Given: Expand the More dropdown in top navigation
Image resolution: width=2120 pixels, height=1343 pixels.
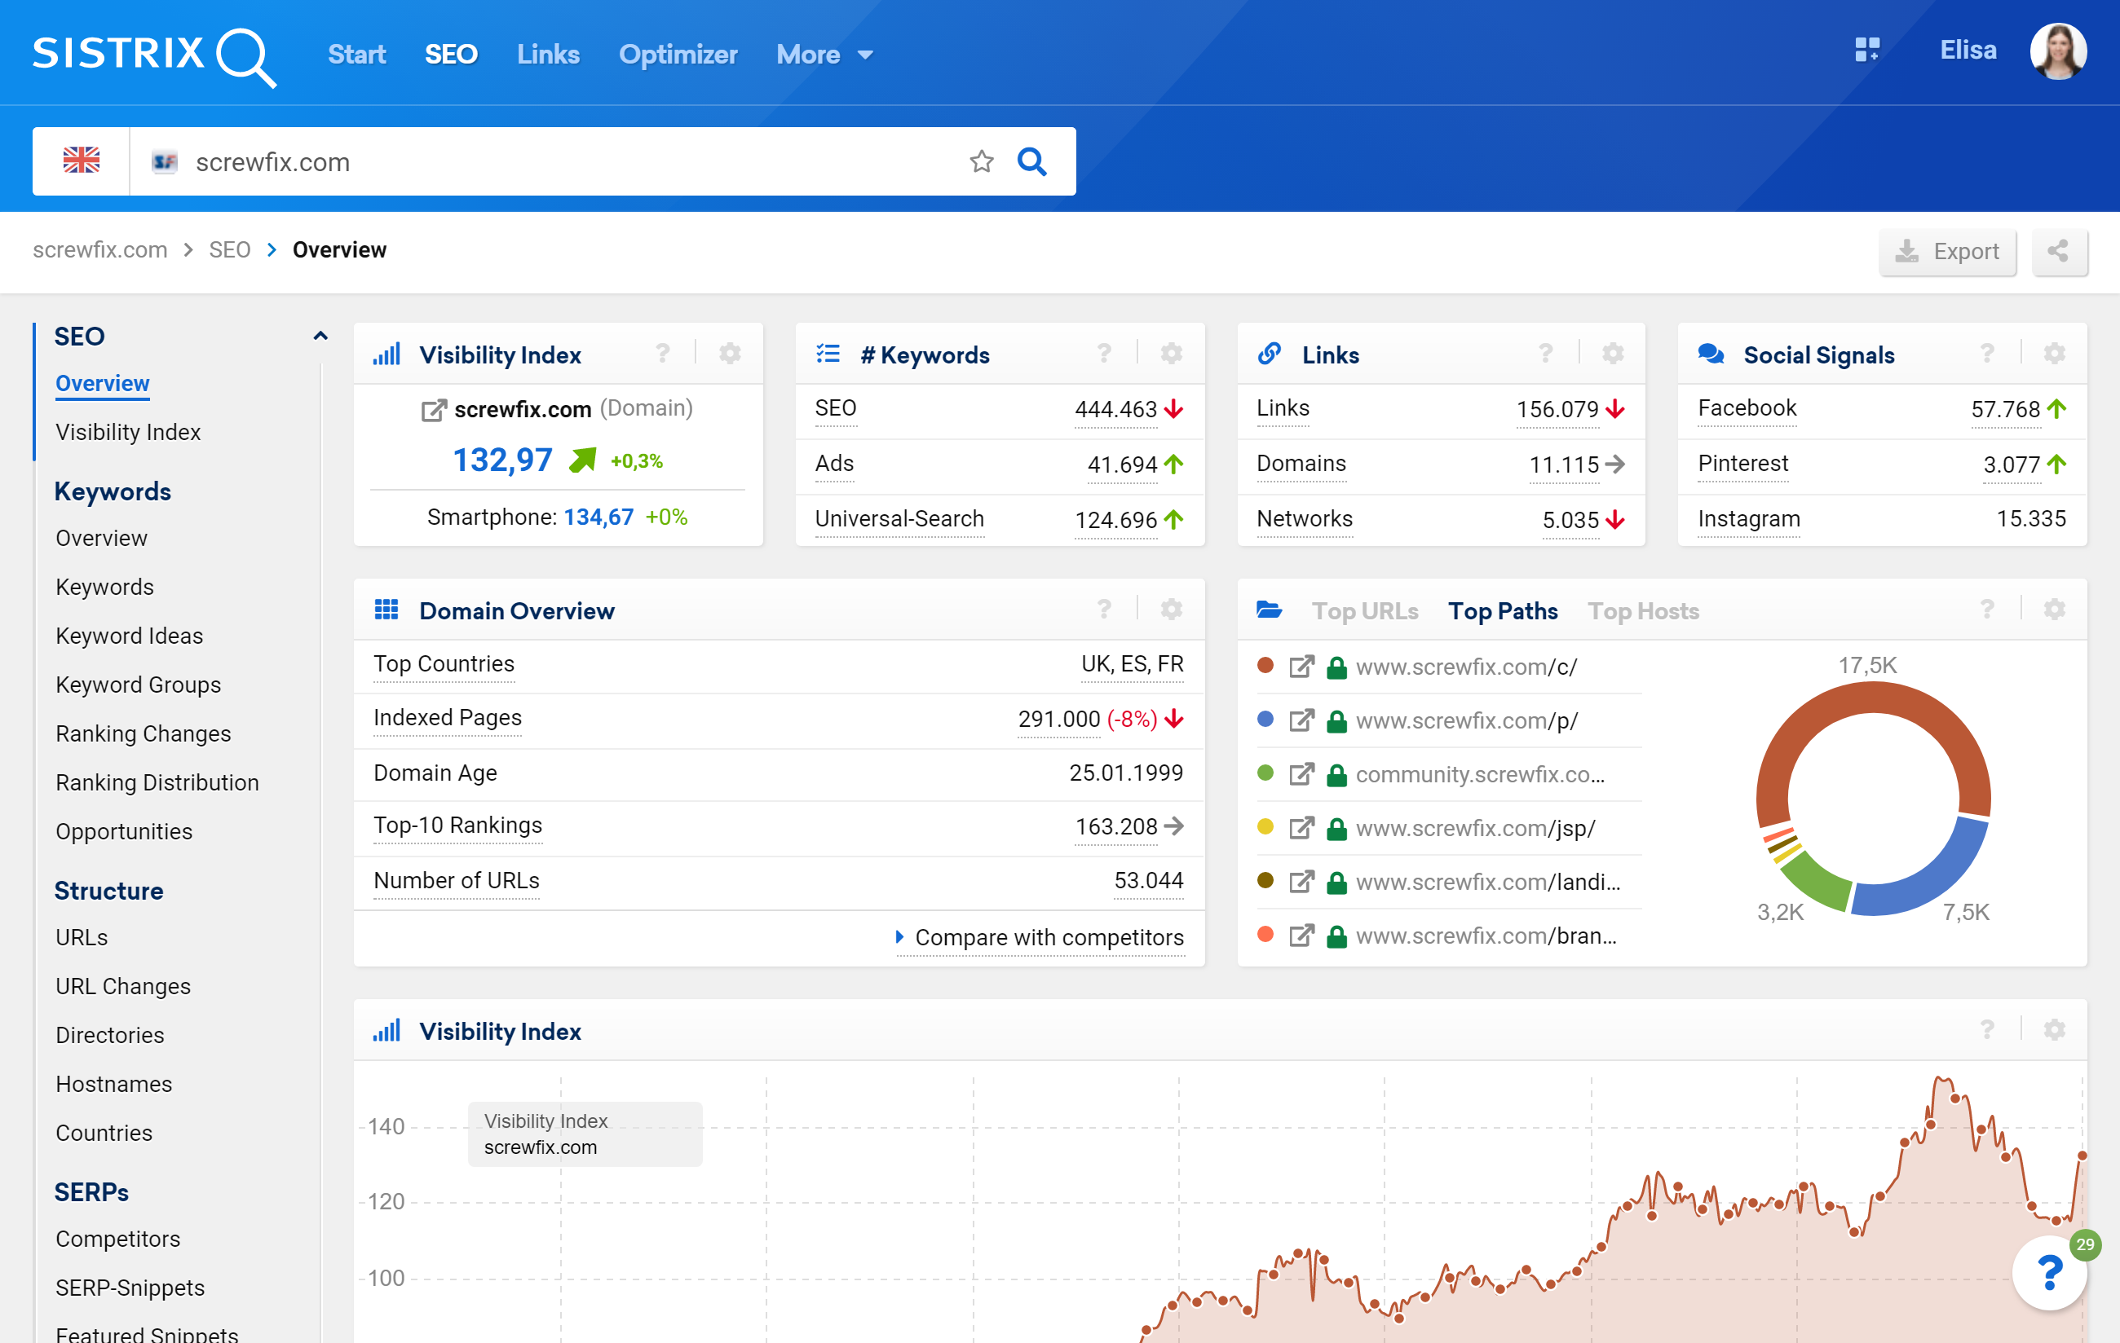Looking at the screenshot, I should coord(825,55).
